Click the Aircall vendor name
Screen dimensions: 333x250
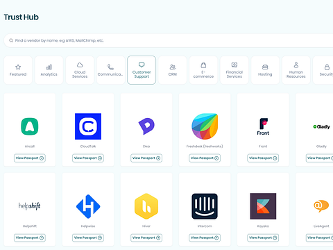tap(30, 147)
